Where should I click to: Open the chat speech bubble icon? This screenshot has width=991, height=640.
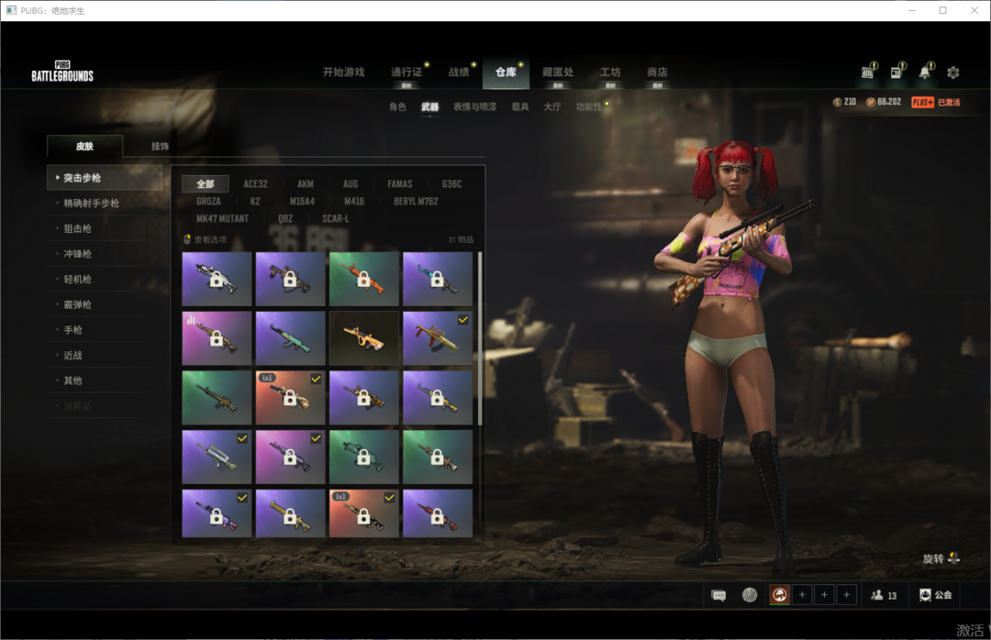pos(718,595)
